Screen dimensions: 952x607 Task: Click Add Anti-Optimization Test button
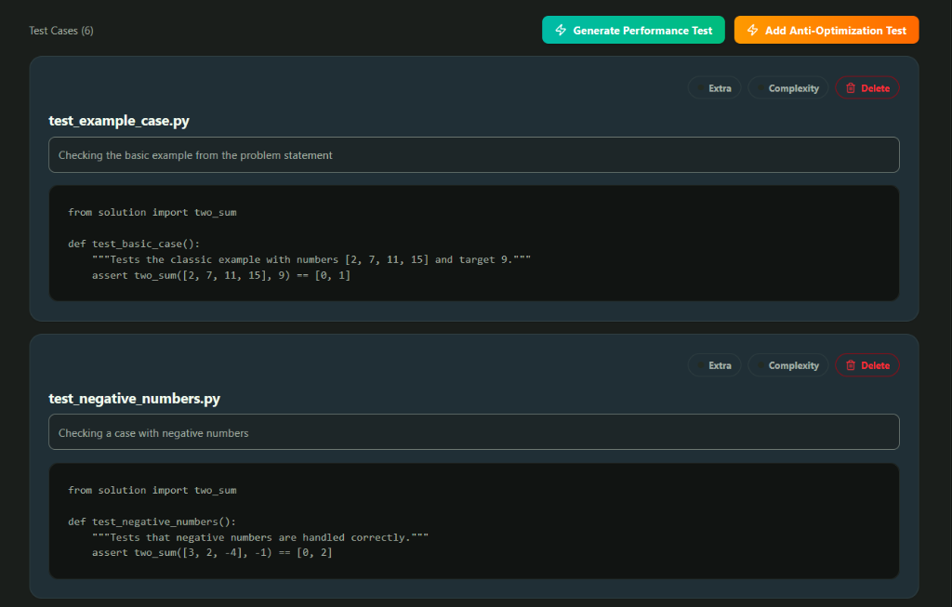[826, 30]
